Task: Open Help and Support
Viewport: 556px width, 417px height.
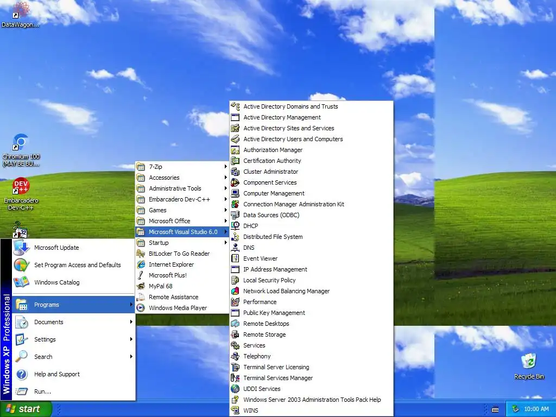Action: click(x=73, y=374)
